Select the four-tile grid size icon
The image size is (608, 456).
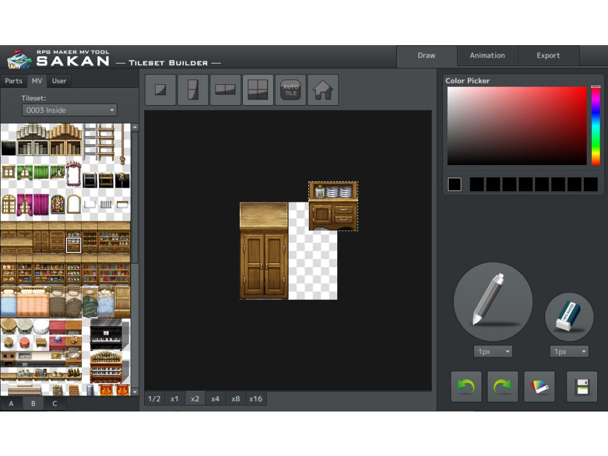pos(258,90)
